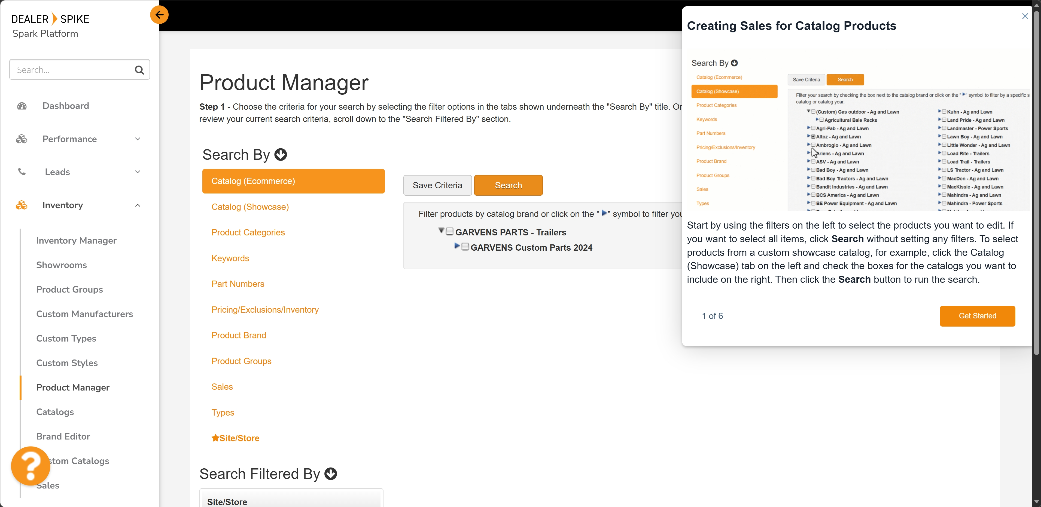The image size is (1041, 507).
Task: Switch to the Catalog (Showcase) tab
Action: [250, 207]
